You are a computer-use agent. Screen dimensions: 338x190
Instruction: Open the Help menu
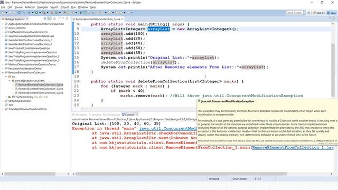point(93,7)
